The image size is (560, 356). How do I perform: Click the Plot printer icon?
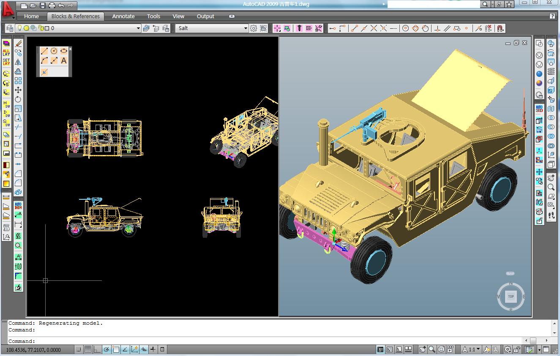click(x=52, y=5)
